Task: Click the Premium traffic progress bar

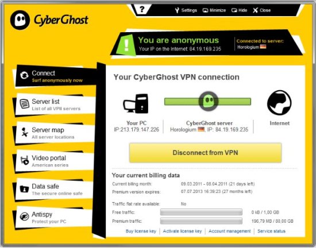Action: (x=201, y=221)
